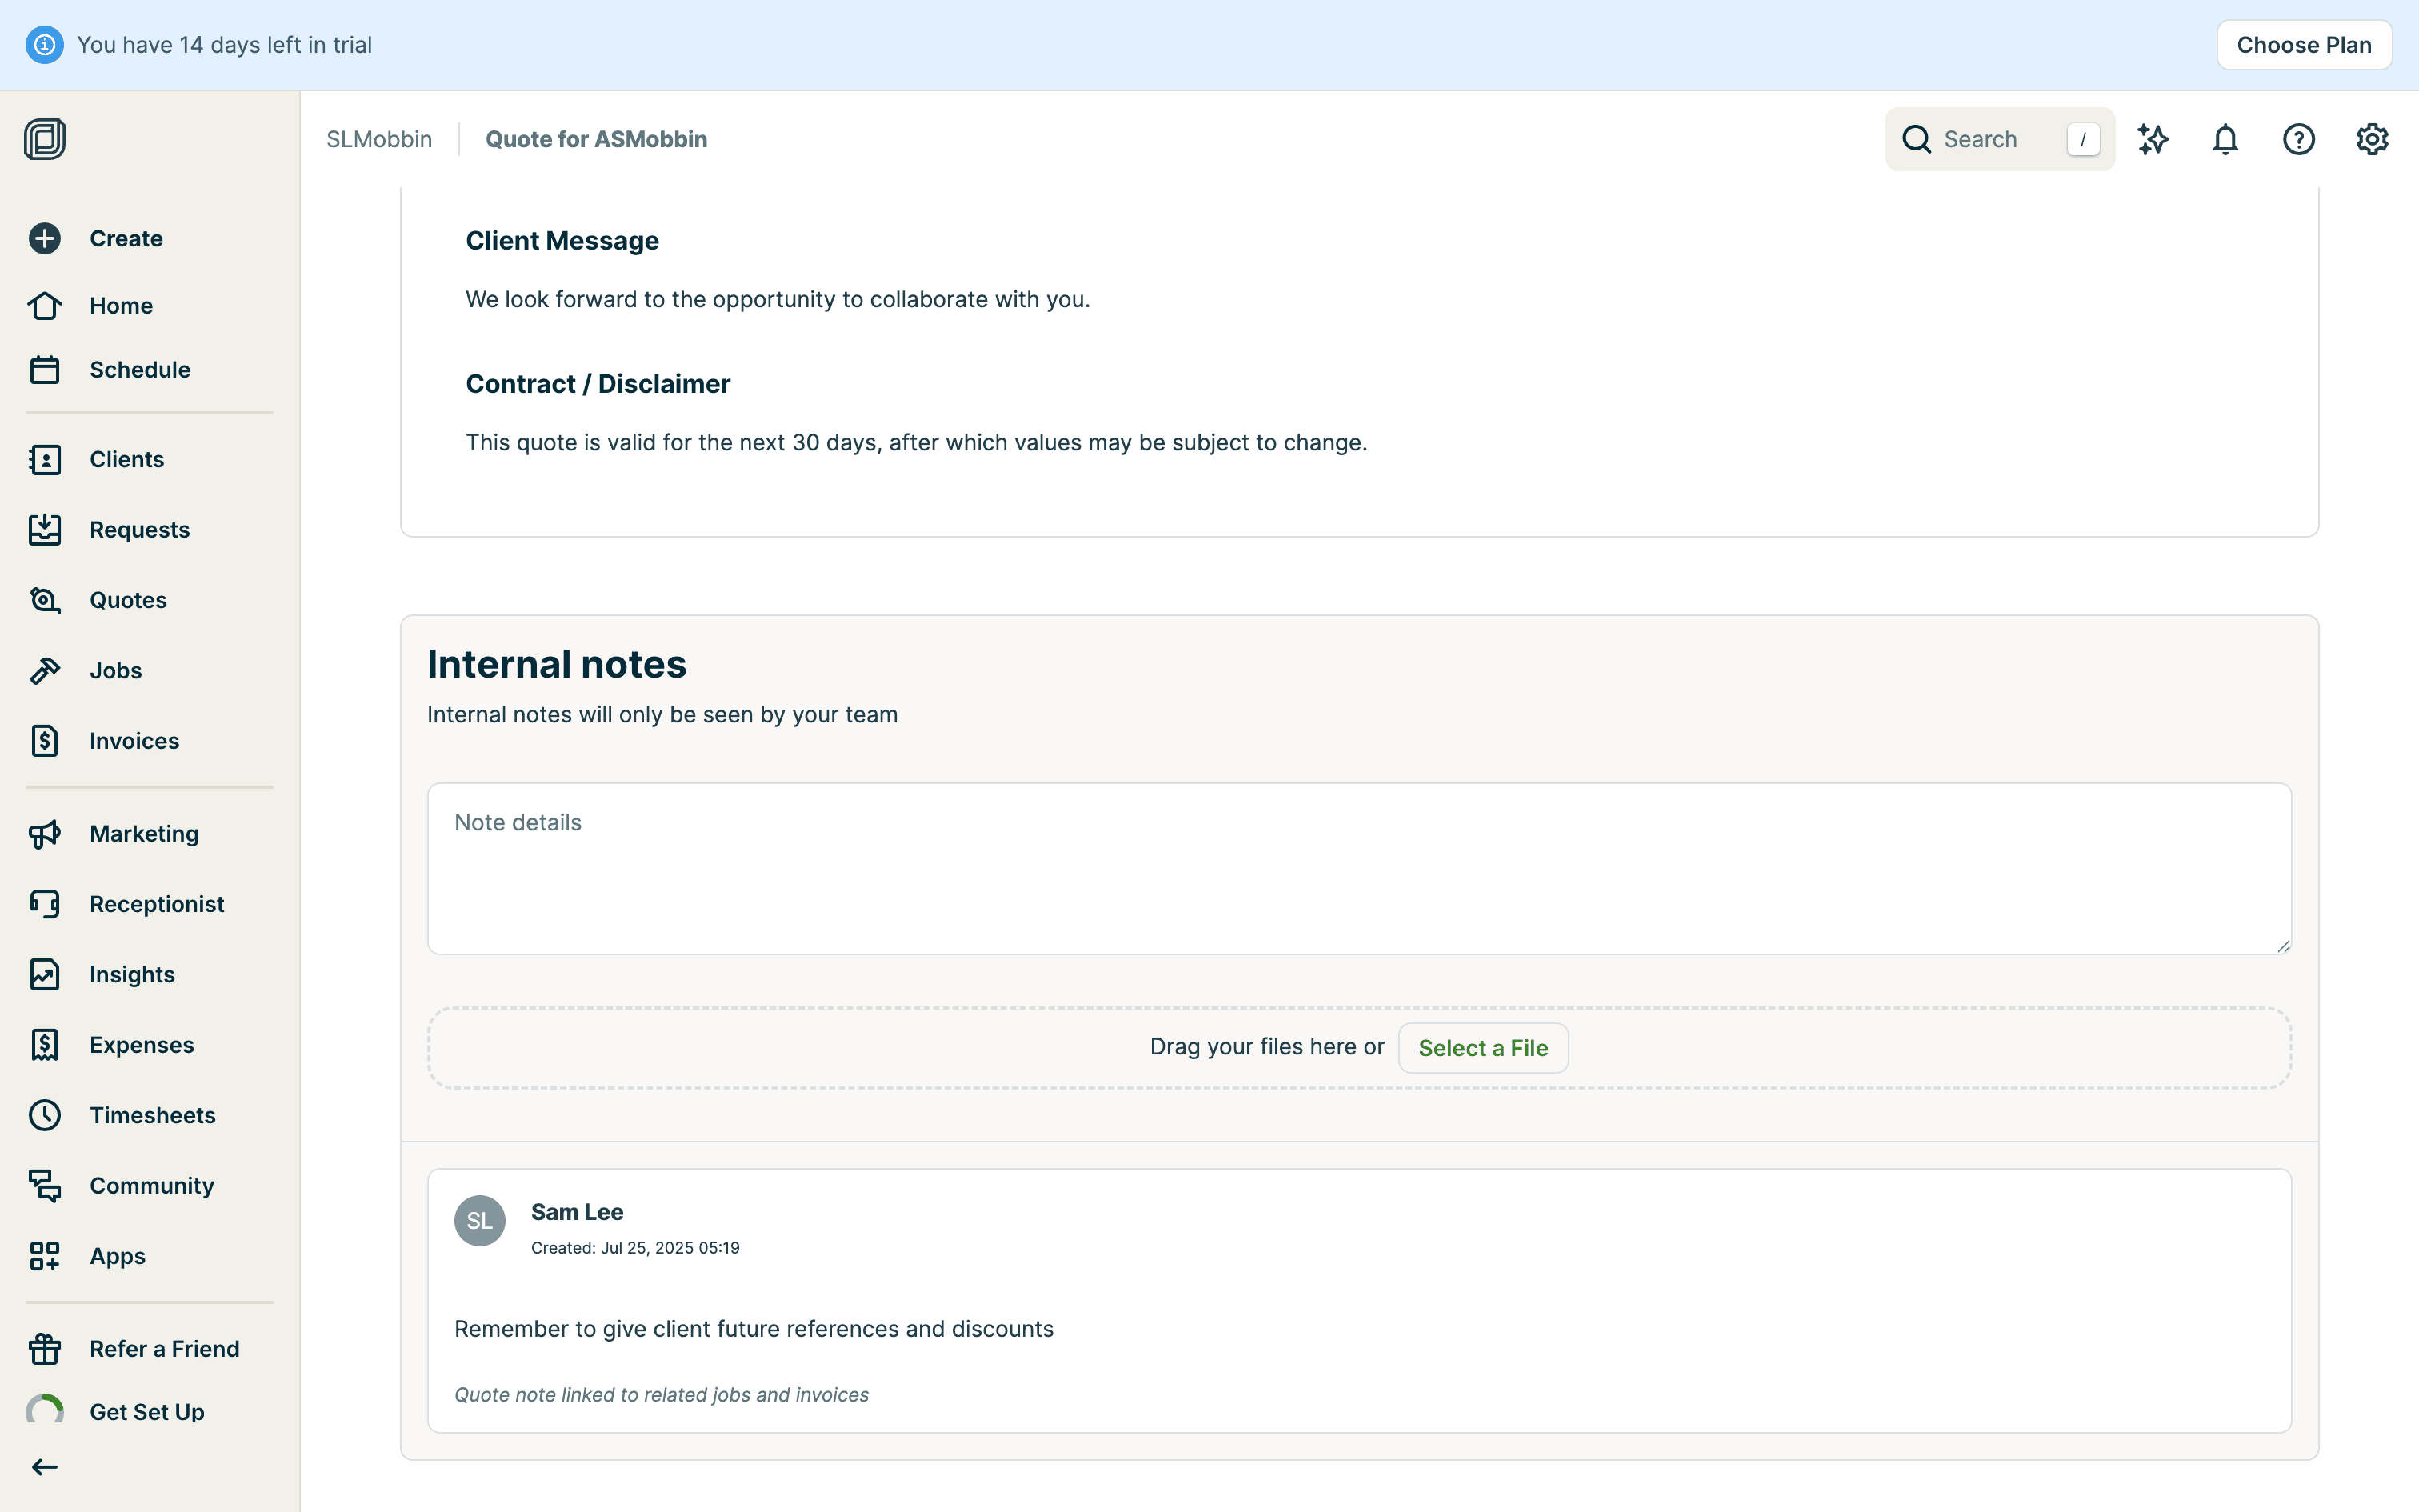Go to the Jobs section

(115, 670)
